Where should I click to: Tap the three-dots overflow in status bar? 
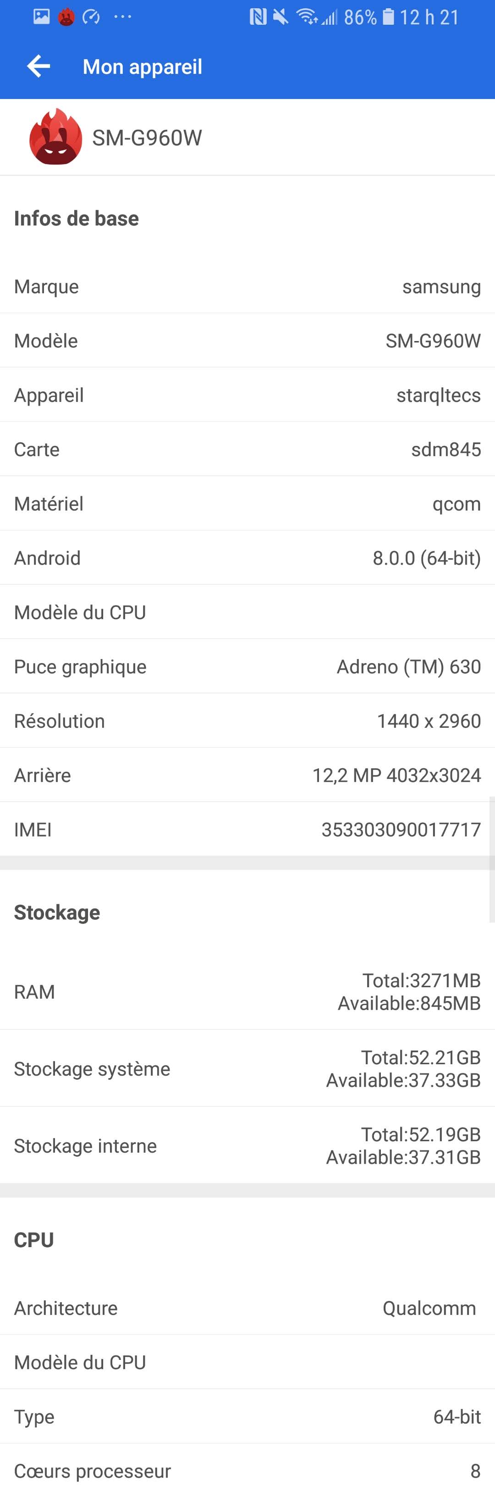pos(123,16)
